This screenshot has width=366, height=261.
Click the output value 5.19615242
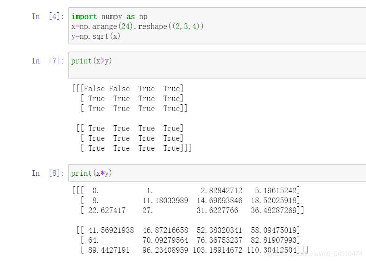coord(275,190)
